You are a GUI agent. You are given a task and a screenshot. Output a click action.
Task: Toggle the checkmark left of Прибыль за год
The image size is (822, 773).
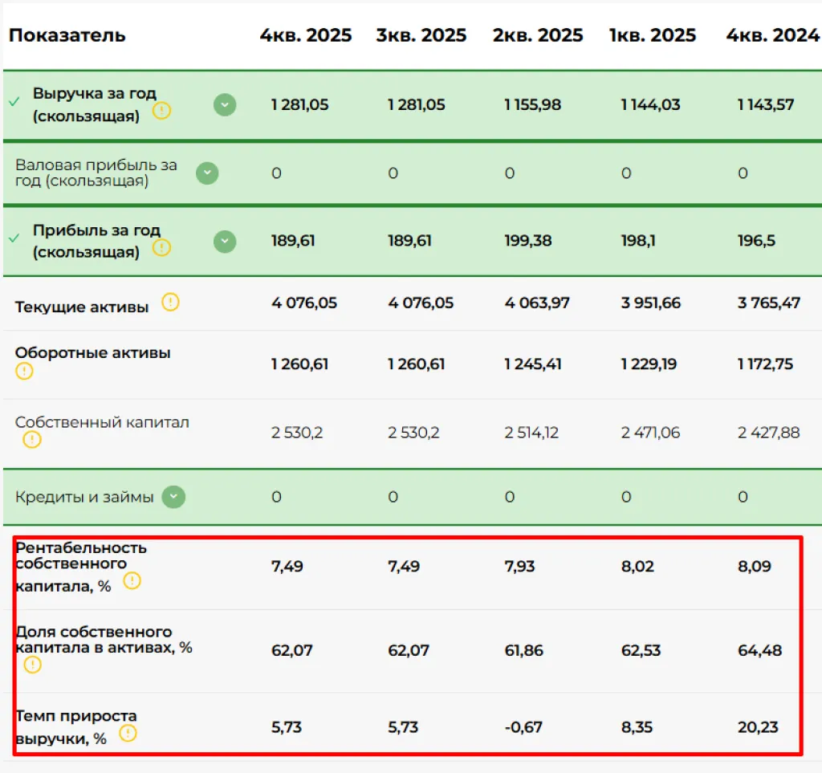pos(14,238)
